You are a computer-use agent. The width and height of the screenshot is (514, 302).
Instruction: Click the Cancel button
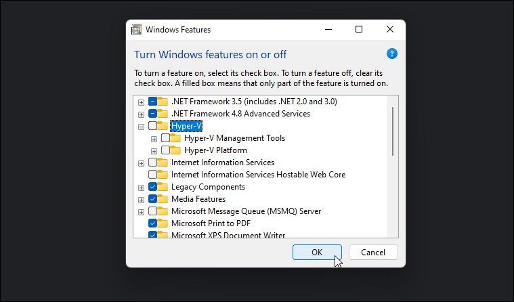373,252
